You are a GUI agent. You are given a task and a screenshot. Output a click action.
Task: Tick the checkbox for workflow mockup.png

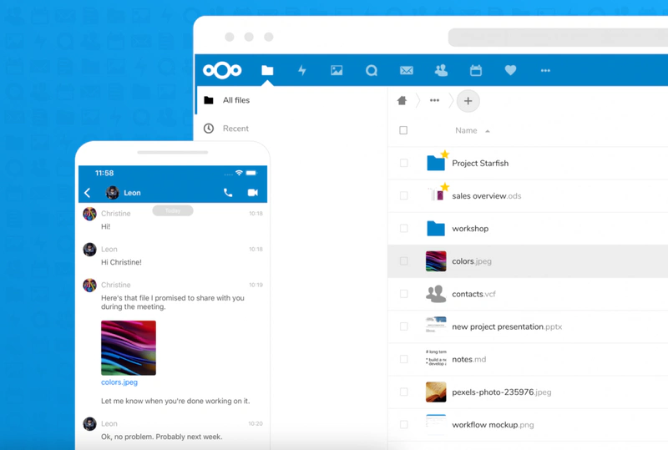click(x=404, y=424)
